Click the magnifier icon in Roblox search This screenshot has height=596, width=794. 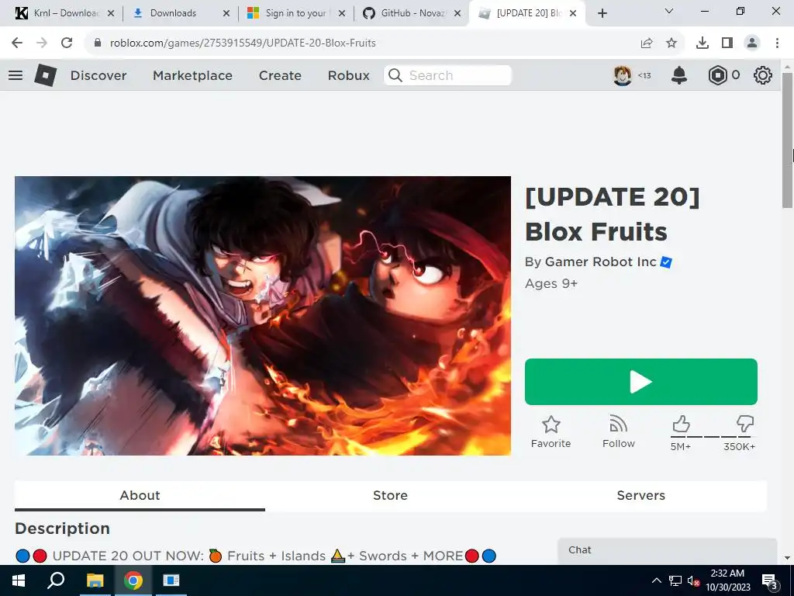pos(395,75)
